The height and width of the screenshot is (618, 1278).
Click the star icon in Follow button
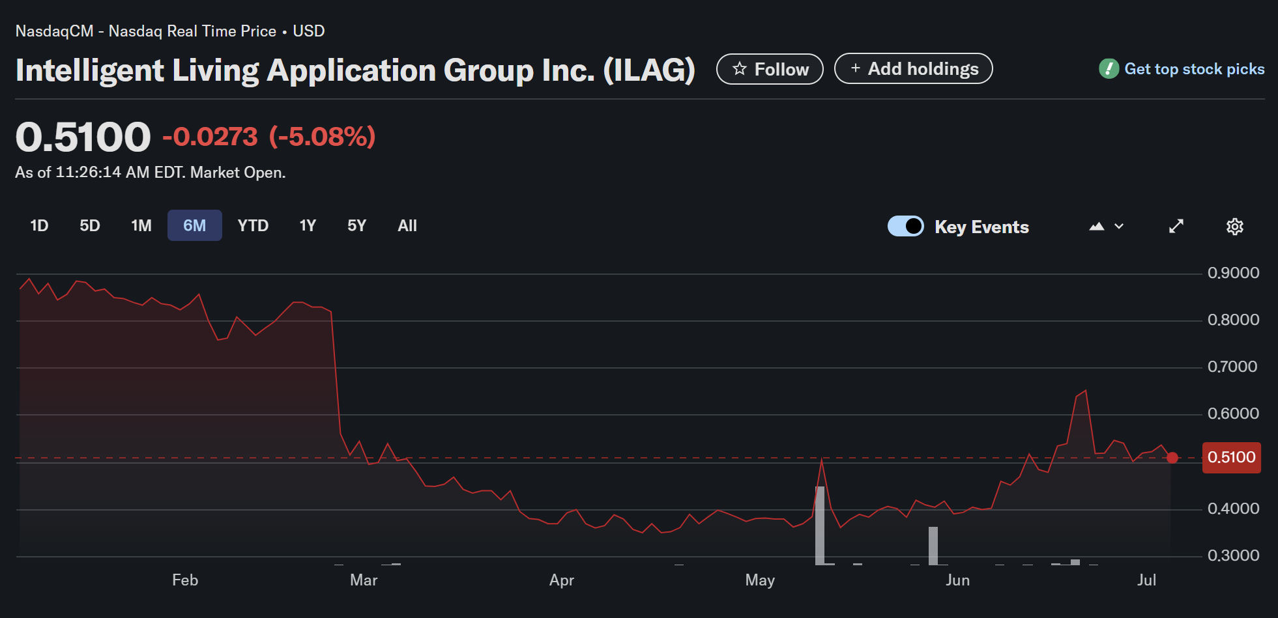point(739,68)
